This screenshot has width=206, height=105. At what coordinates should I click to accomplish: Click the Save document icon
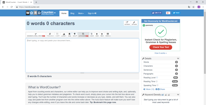point(70,35)
